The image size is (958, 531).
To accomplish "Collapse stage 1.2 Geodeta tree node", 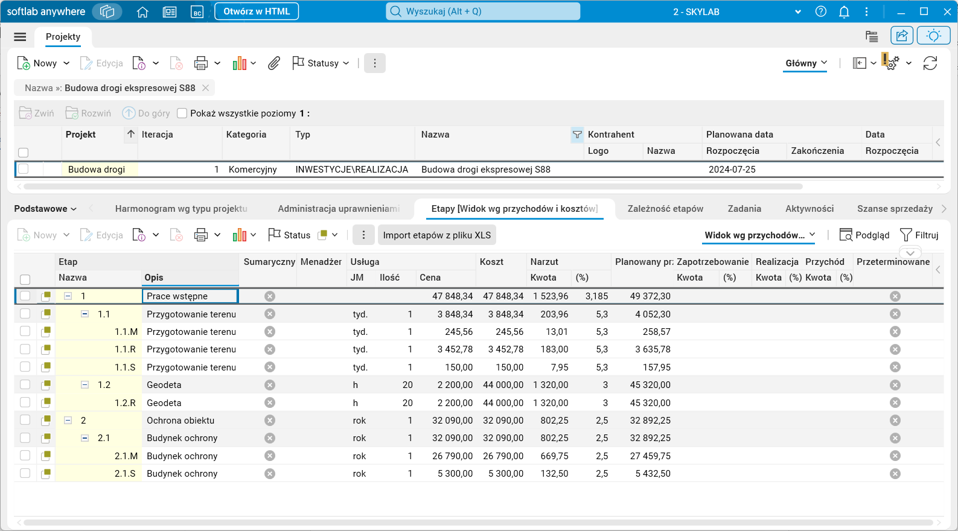I will 85,385.
